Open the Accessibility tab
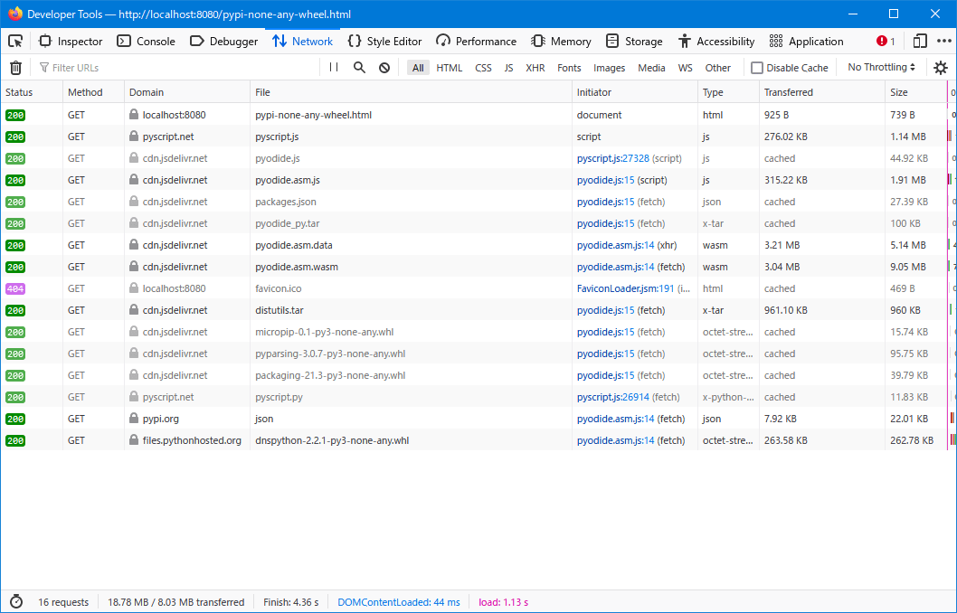This screenshot has height=613, width=957. pyautogui.click(x=716, y=42)
